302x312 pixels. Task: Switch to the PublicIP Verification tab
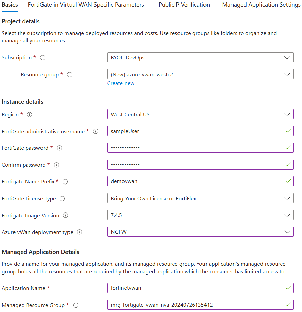(184, 5)
